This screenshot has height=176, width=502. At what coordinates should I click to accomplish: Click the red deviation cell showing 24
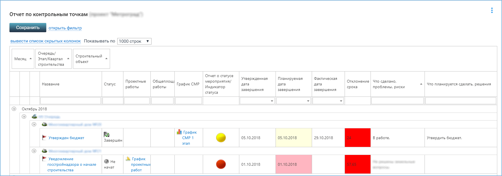358,138
